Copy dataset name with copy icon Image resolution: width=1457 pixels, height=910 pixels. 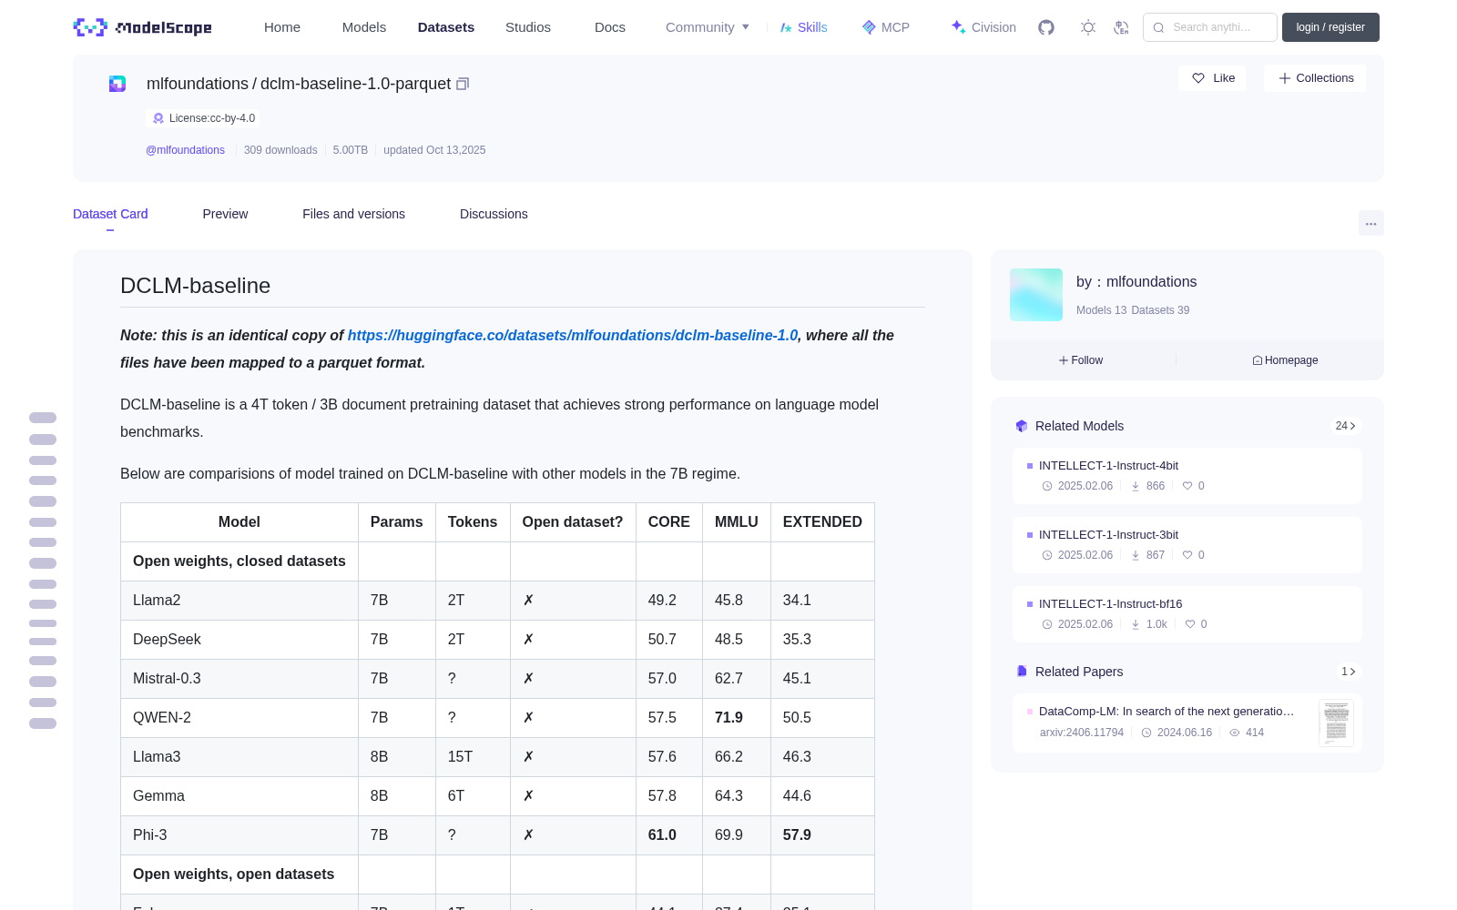pyautogui.click(x=463, y=84)
